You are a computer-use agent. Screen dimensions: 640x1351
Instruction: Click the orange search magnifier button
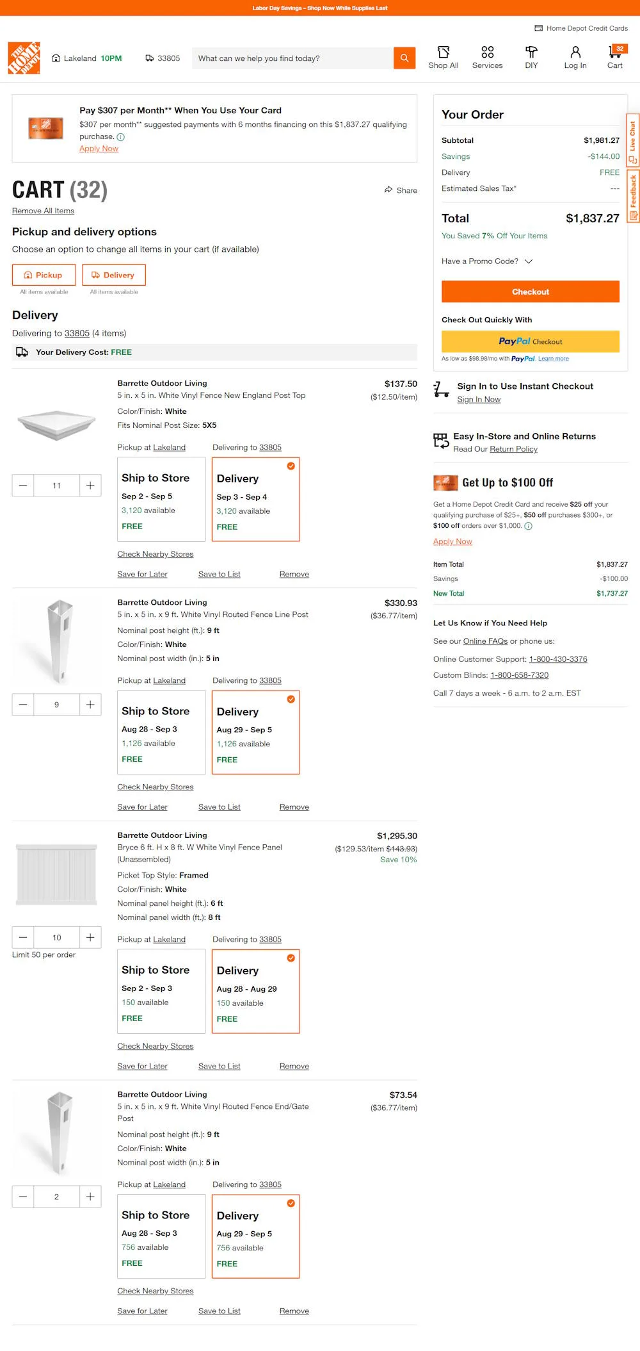tap(404, 58)
